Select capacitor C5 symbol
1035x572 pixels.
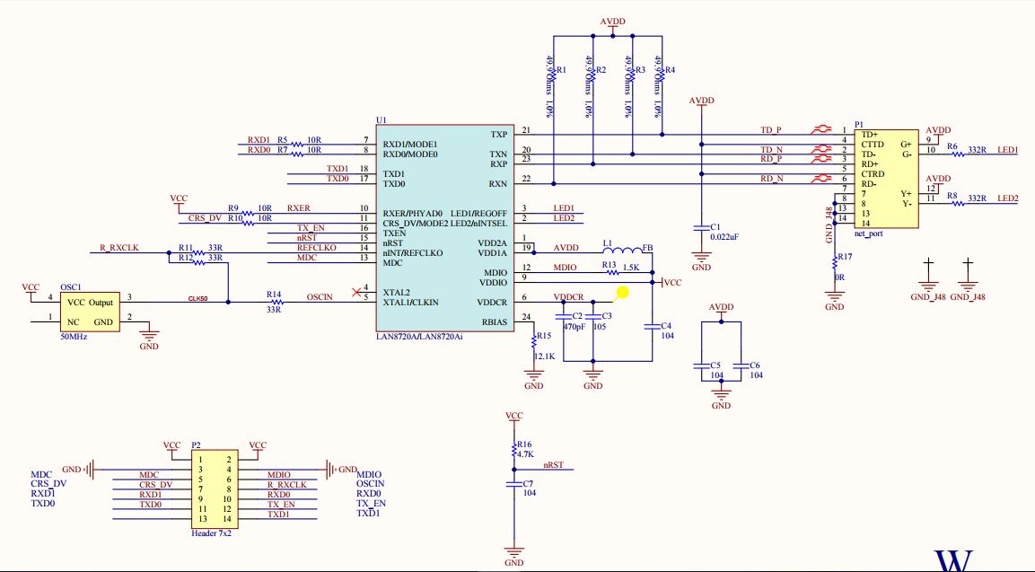(x=702, y=366)
